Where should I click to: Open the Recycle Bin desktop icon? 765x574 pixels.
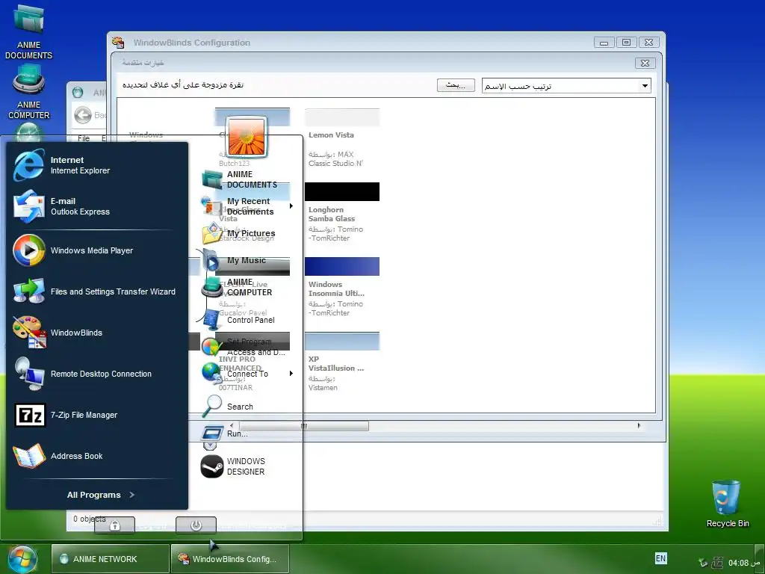pos(727,504)
